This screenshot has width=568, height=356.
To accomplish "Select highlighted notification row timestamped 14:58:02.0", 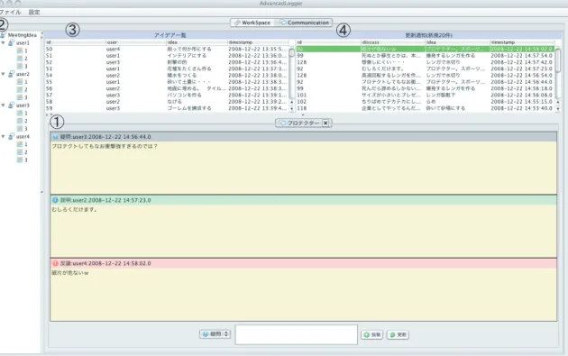I will pos(426,49).
